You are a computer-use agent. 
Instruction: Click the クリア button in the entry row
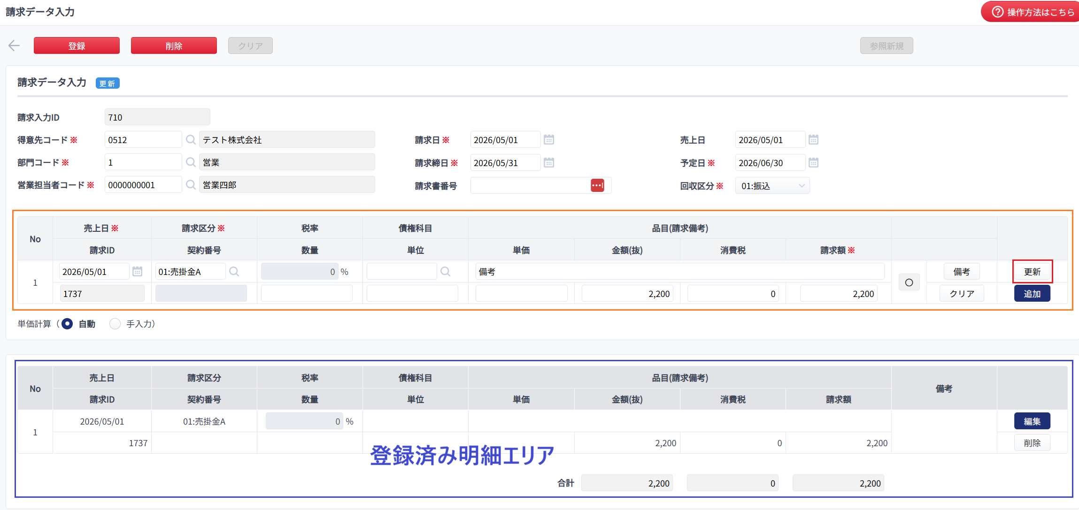962,294
